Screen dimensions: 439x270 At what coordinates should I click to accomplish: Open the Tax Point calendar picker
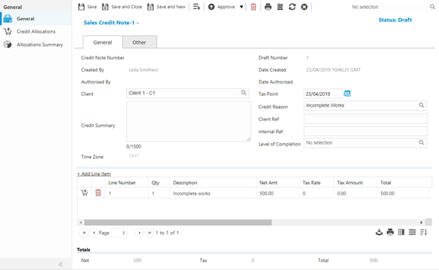[347, 93]
